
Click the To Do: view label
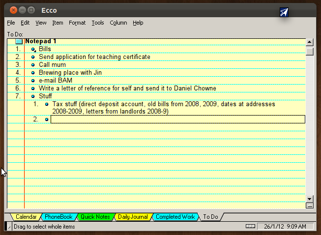click(15, 34)
